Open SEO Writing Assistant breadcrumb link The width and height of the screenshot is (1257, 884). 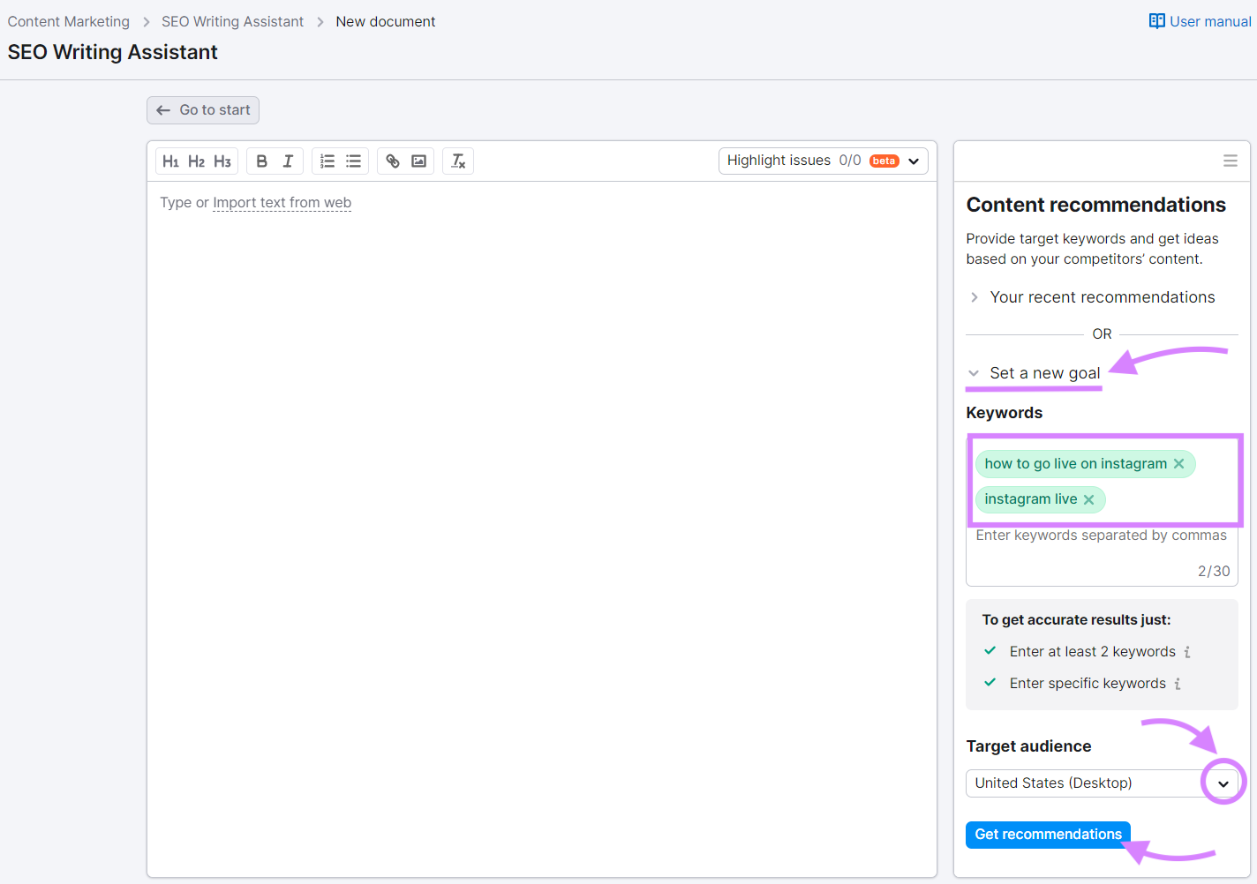pyautogui.click(x=232, y=21)
